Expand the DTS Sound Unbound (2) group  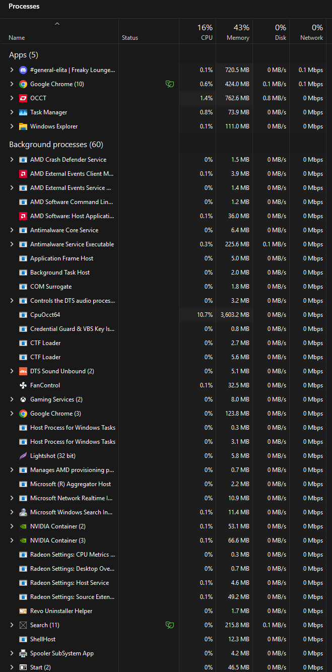pyautogui.click(x=12, y=371)
